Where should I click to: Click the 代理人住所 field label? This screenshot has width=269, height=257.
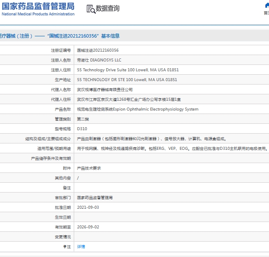(x=61, y=99)
